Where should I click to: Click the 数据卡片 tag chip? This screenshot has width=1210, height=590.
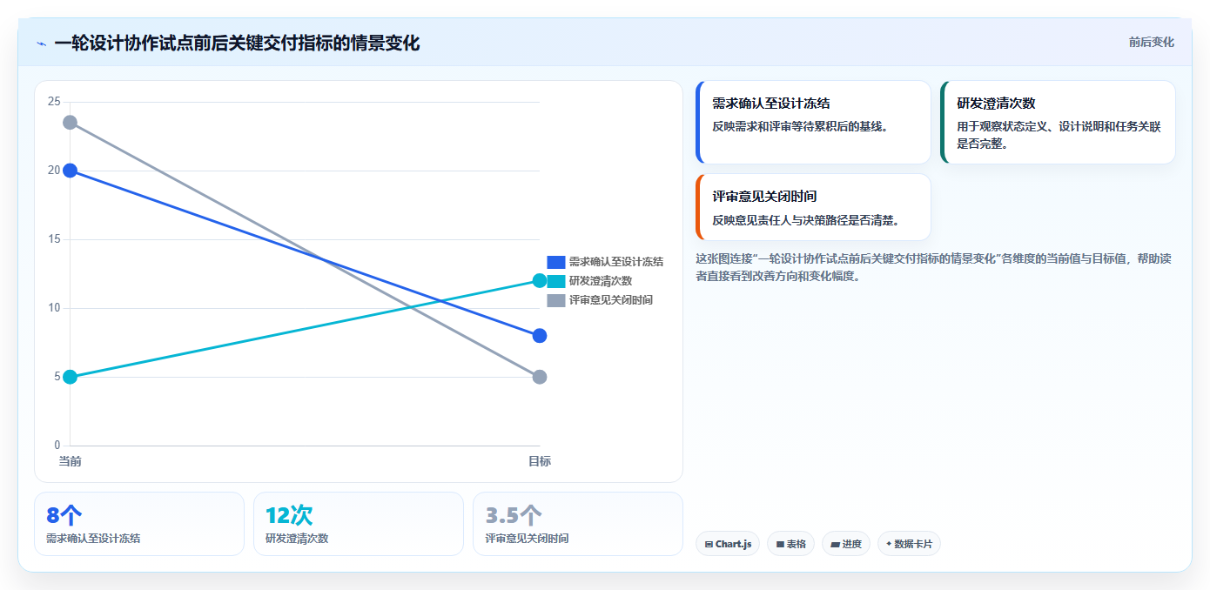point(909,544)
